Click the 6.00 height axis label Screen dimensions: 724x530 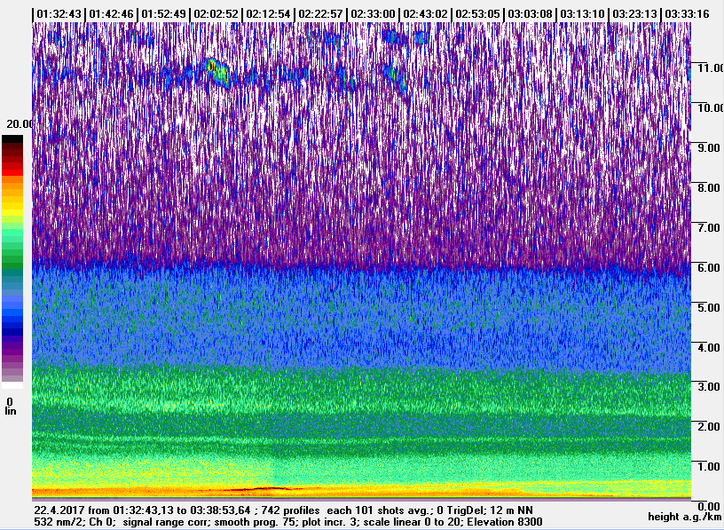[711, 267]
